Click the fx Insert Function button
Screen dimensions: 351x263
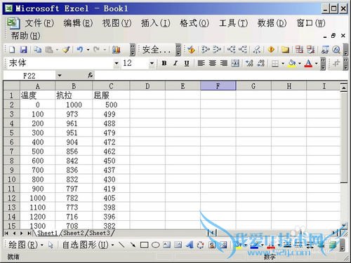(91, 75)
